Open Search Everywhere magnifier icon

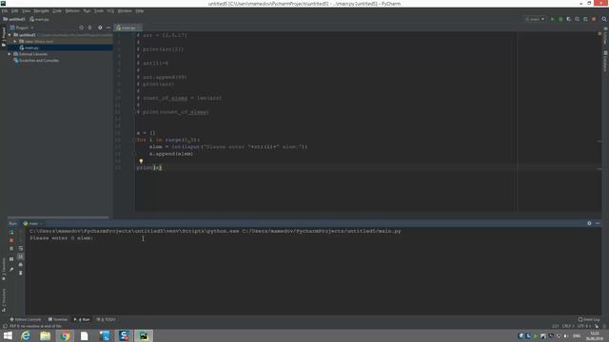point(604,19)
